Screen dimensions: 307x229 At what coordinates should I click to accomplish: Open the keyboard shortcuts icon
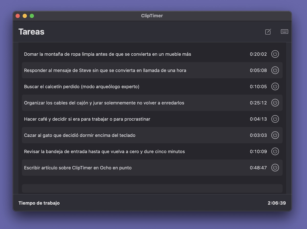point(284,32)
